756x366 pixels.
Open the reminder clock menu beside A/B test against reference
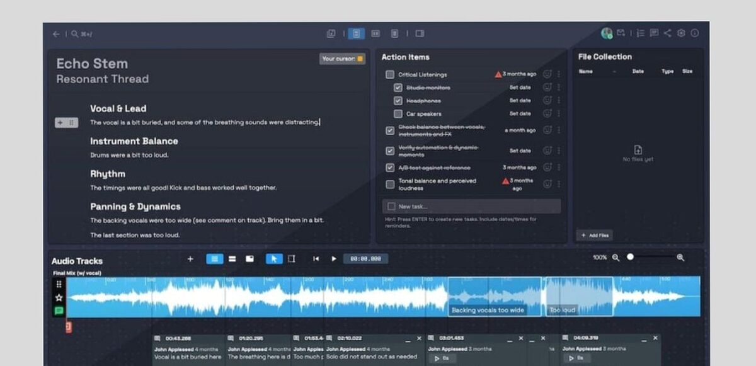[x=547, y=168]
